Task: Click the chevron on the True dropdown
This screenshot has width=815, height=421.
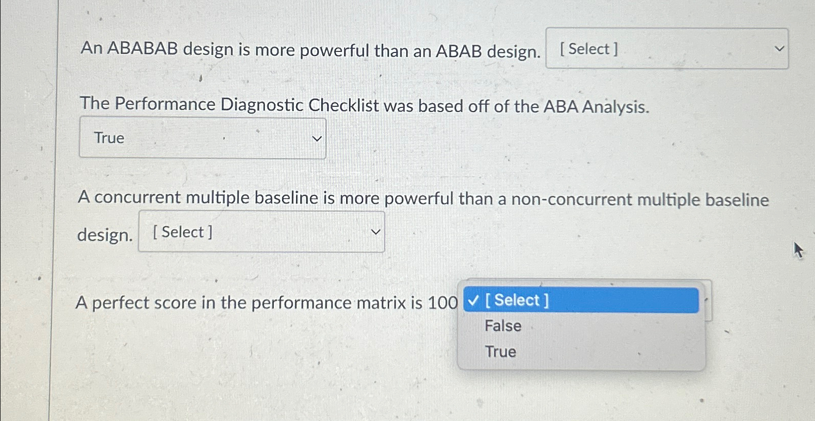Action: click(317, 138)
